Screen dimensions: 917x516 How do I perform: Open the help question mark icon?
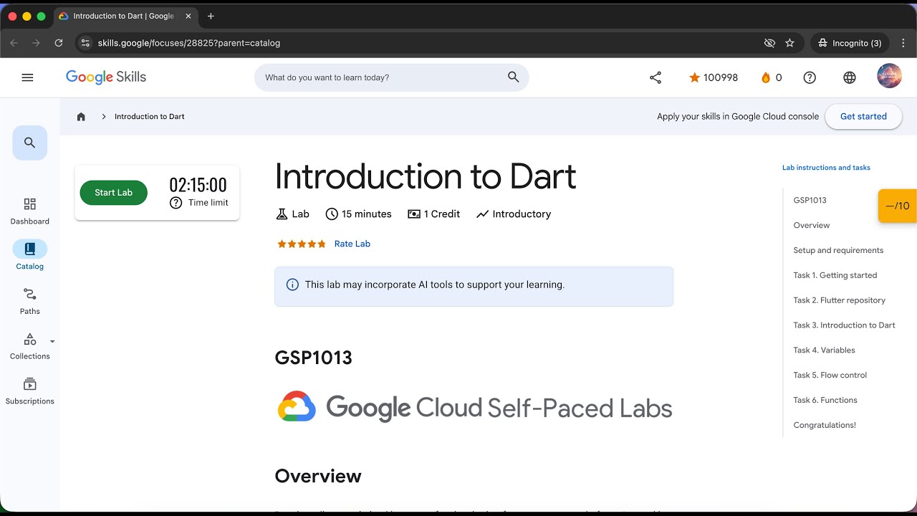tap(810, 77)
